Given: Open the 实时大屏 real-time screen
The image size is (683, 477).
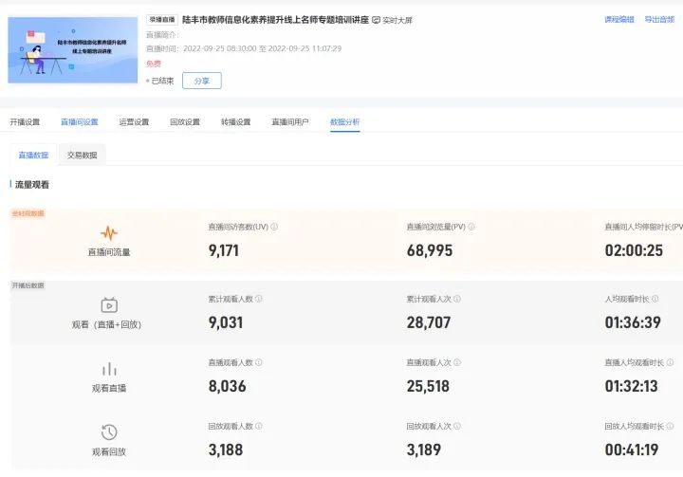Looking at the screenshot, I should (x=392, y=20).
